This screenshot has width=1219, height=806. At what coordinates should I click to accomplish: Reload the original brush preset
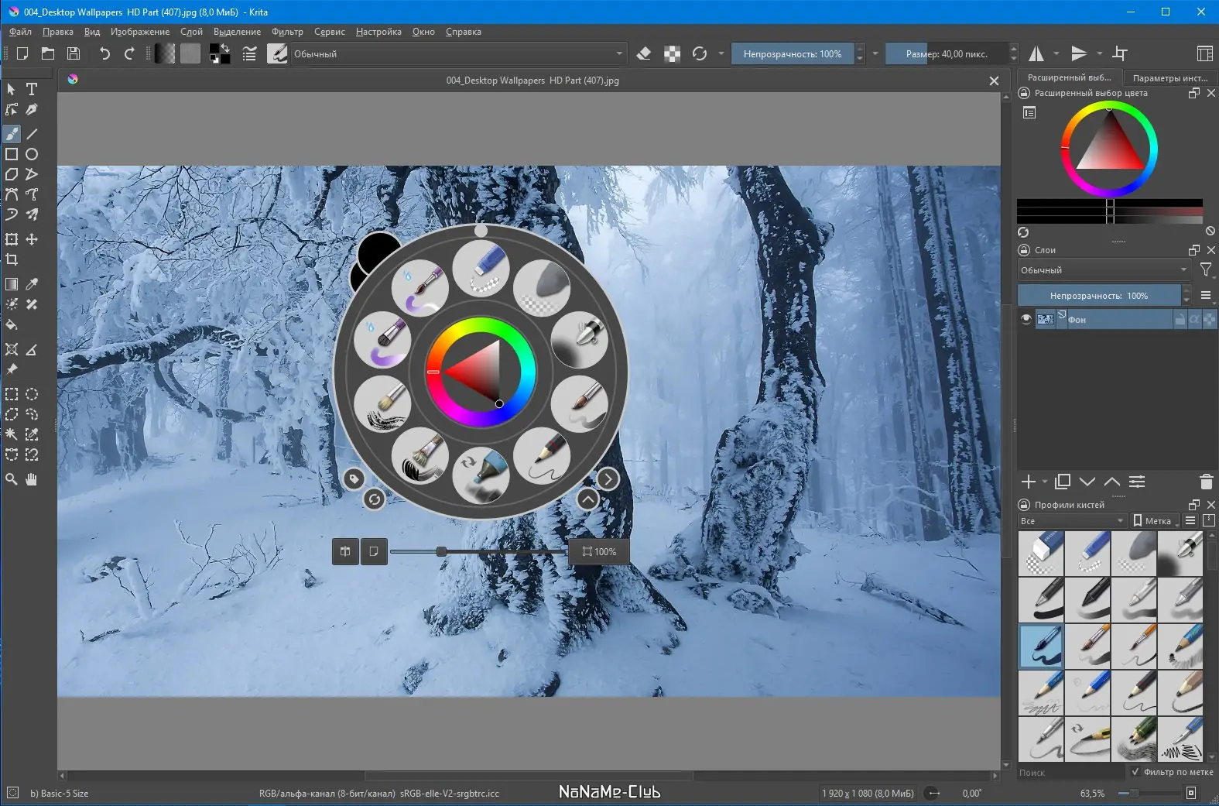click(x=700, y=53)
